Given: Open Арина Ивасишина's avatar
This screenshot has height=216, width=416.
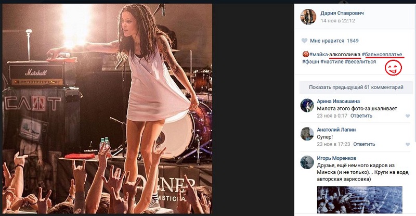Looking at the screenshot, I should (307, 105).
